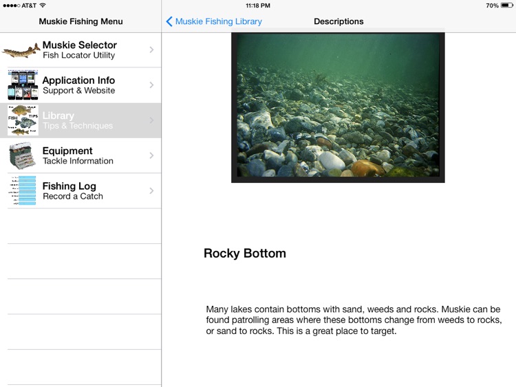Expand Equipment row chevron

[151, 155]
